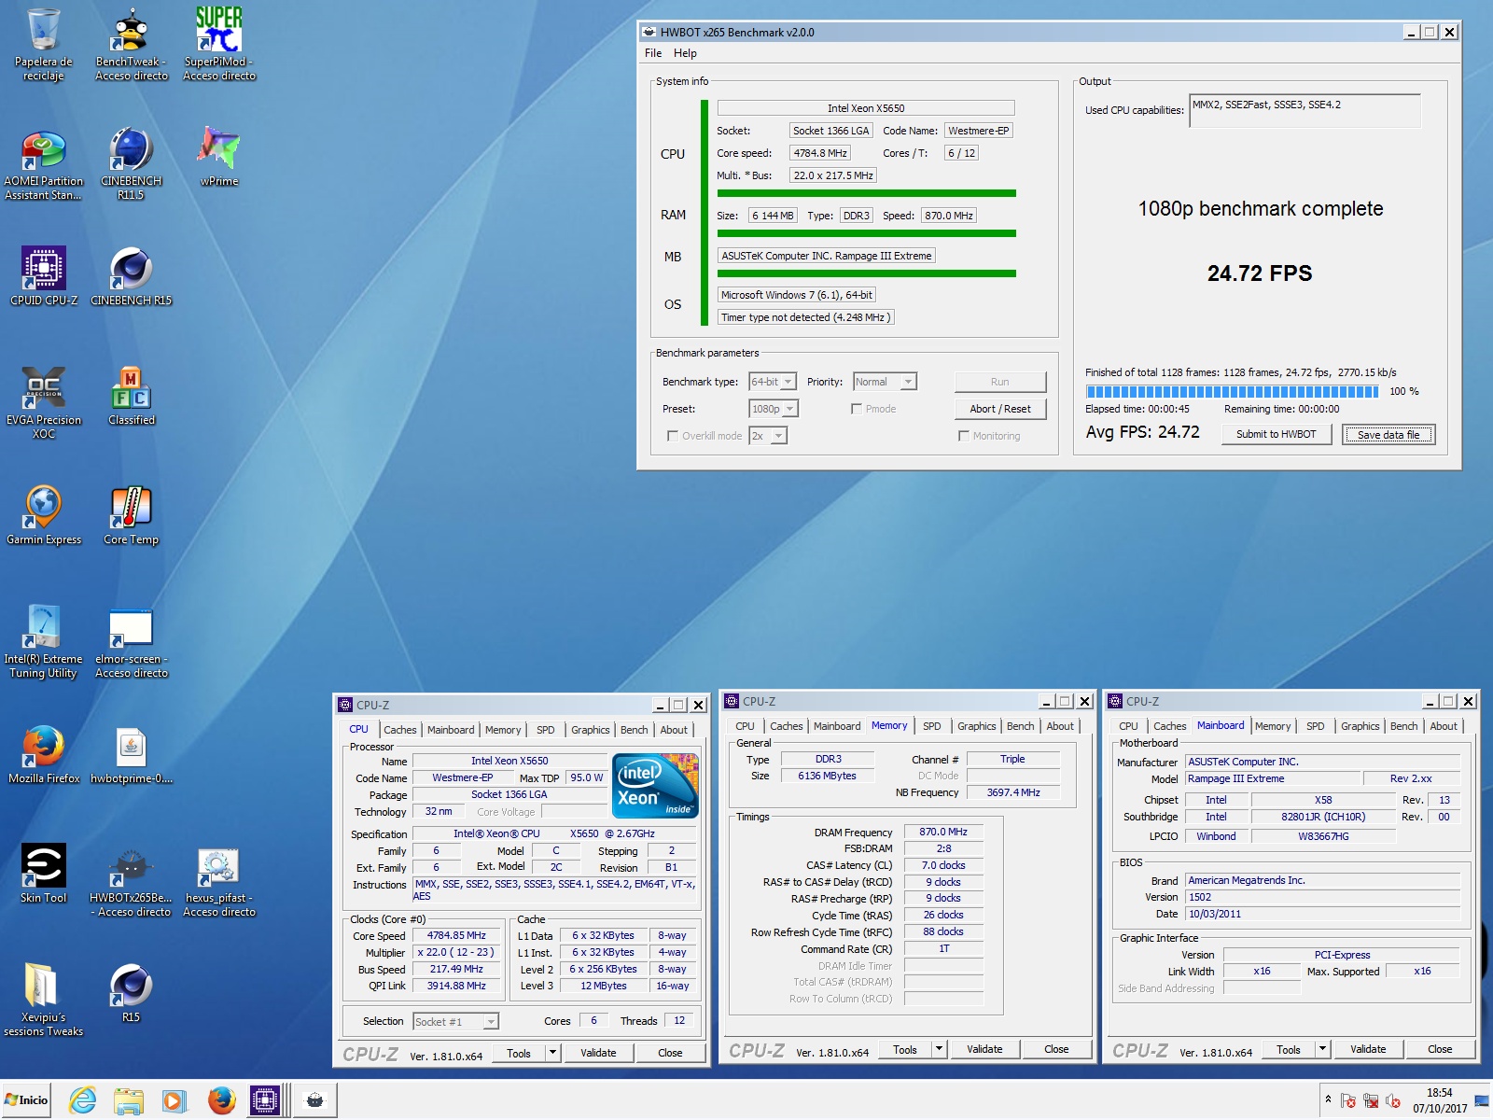Viewport: 1493px width, 1120px height.
Task: Select Bench tab in Mainboard CPU-Z window
Action: pos(1403,726)
